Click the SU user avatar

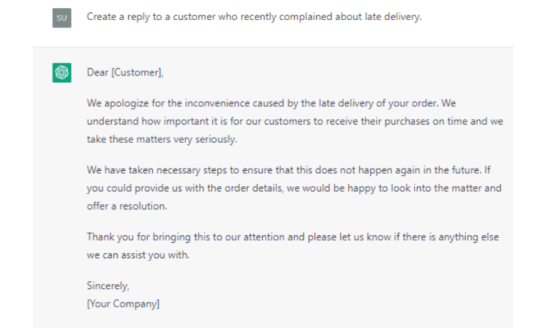click(x=62, y=19)
